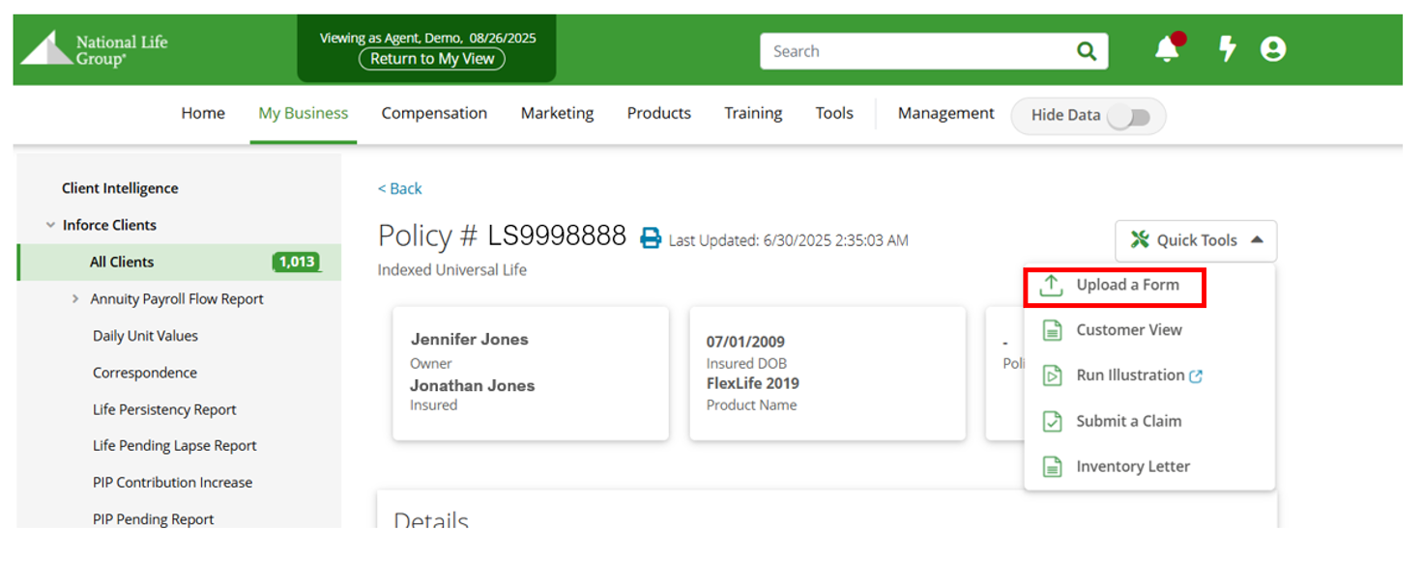
Task: Open the lightning bolt quick actions icon
Action: pyautogui.click(x=1227, y=49)
